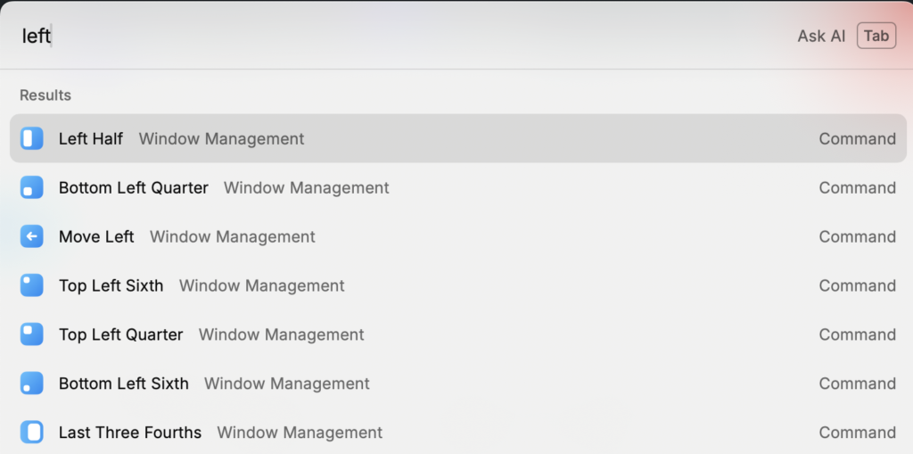Click the Ask AI label
913x454 pixels.
click(821, 36)
